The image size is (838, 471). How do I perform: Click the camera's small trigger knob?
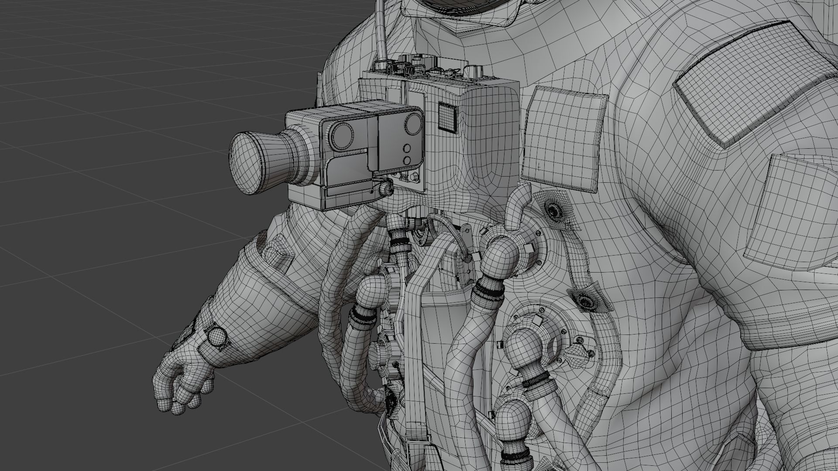point(386,189)
